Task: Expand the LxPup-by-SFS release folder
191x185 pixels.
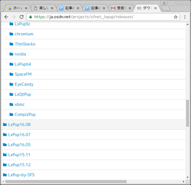Action: tap(21, 175)
